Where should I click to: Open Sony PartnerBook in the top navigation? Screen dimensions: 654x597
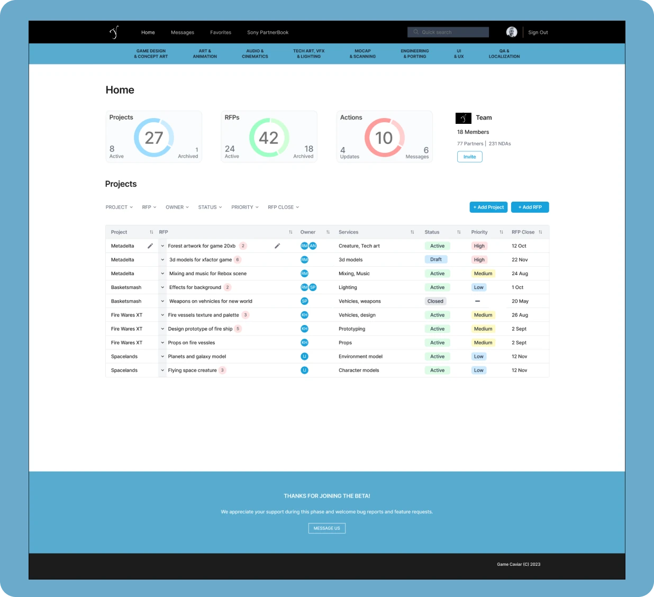point(268,33)
